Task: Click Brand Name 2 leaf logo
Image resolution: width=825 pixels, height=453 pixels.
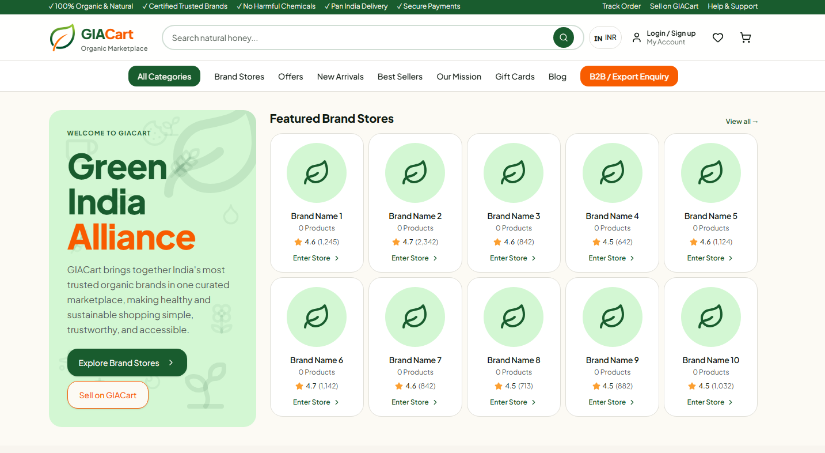Action: tap(415, 173)
